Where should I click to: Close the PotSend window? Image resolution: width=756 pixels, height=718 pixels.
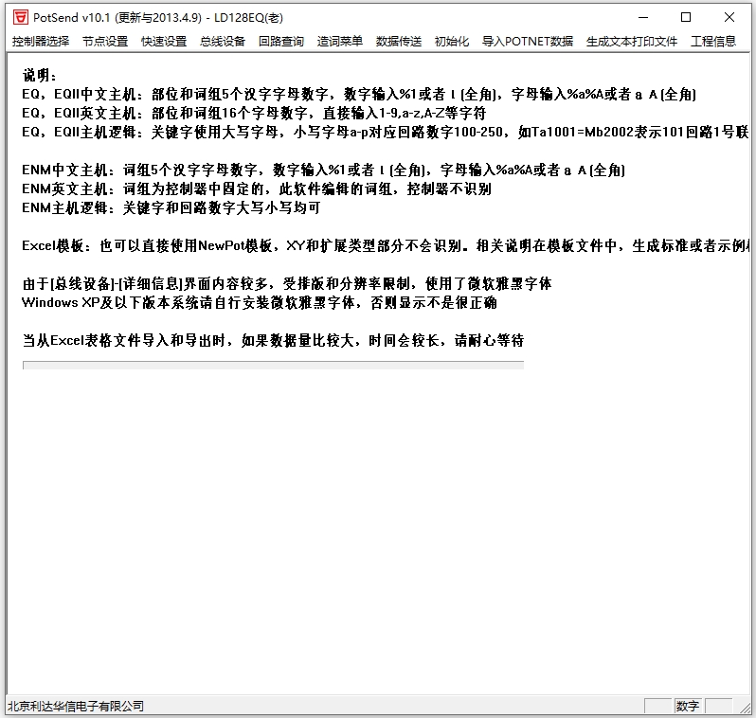(729, 17)
